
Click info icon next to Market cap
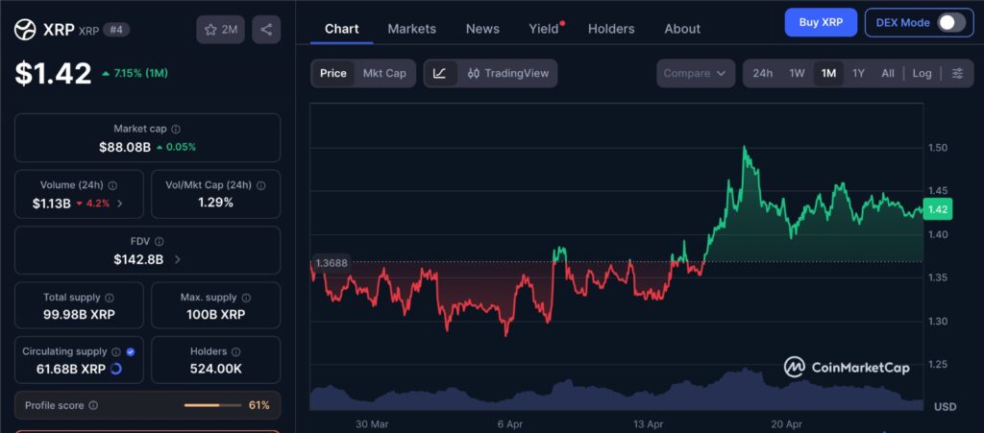pos(176,129)
